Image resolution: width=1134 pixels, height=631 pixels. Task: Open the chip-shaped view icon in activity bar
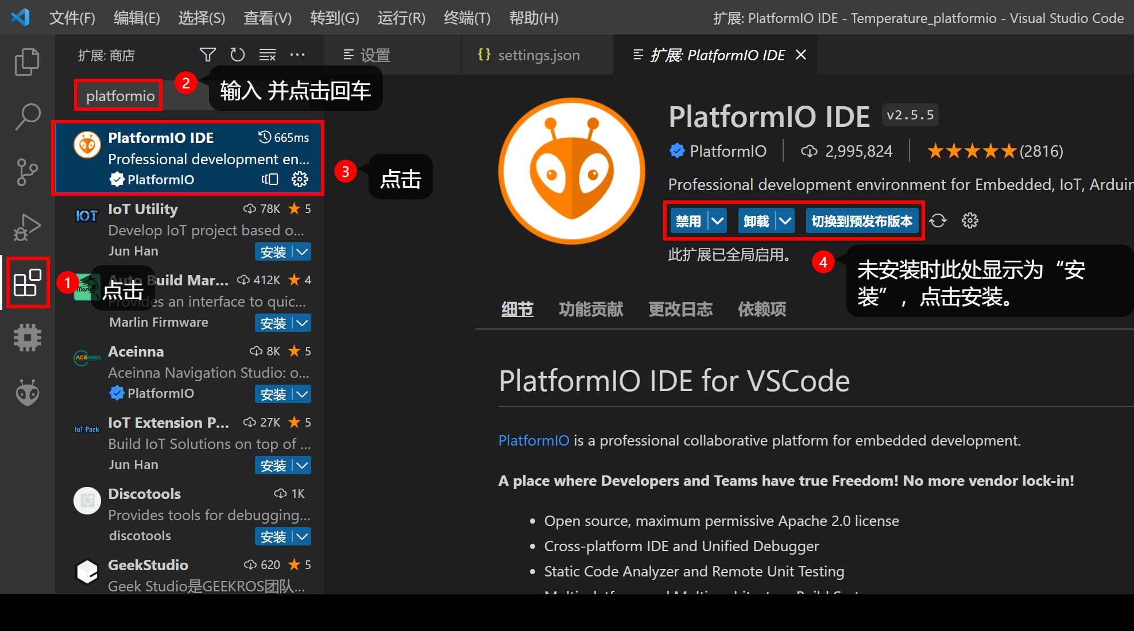point(27,338)
